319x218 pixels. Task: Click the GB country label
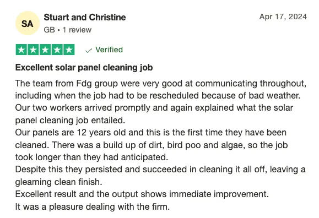[49, 30]
